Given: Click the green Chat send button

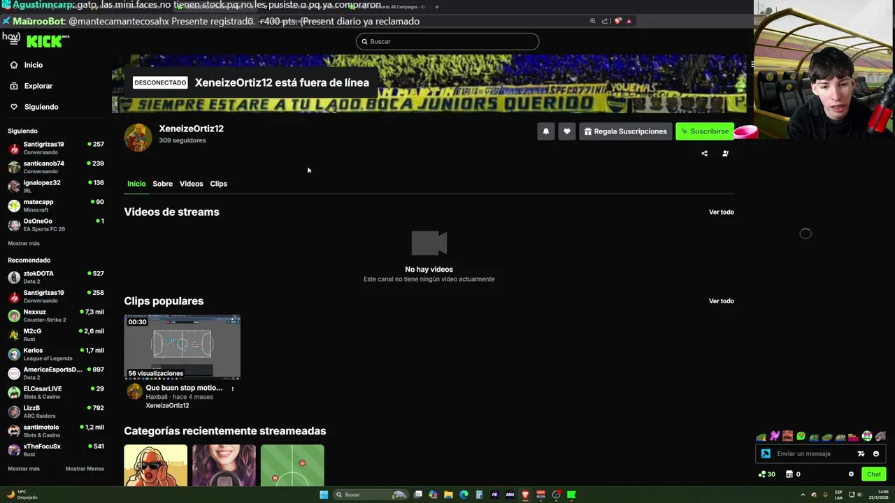Looking at the screenshot, I should pyautogui.click(x=874, y=474).
